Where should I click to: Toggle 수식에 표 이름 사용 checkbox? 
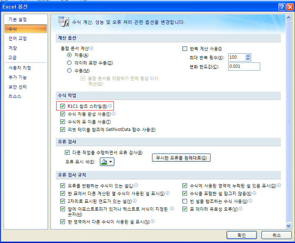63,121
